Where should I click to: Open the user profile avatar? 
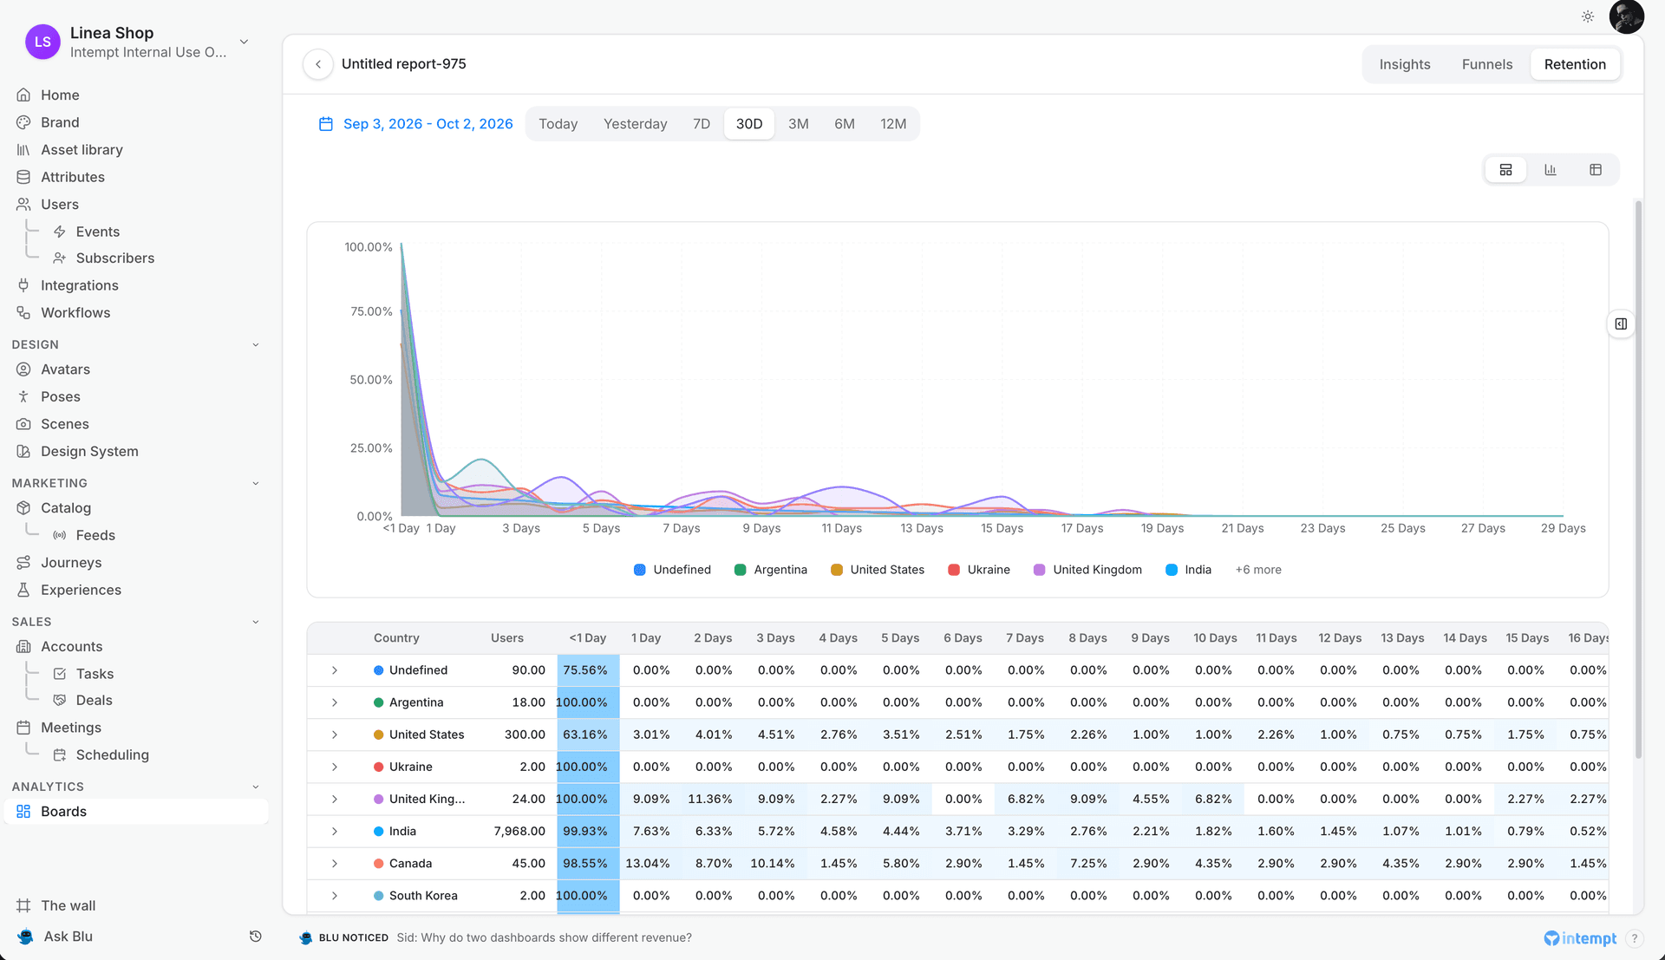click(1627, 16)
